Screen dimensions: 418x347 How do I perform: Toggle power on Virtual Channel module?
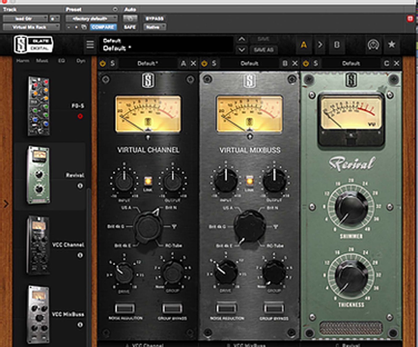(x=102, y=63)
